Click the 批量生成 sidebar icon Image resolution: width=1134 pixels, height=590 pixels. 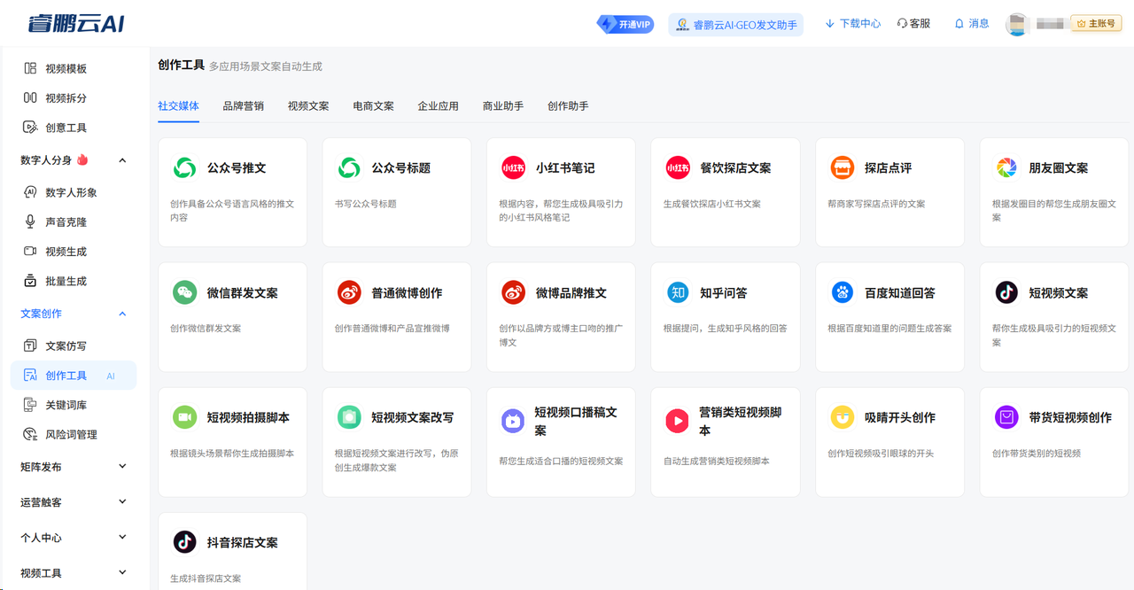[30, 281]
